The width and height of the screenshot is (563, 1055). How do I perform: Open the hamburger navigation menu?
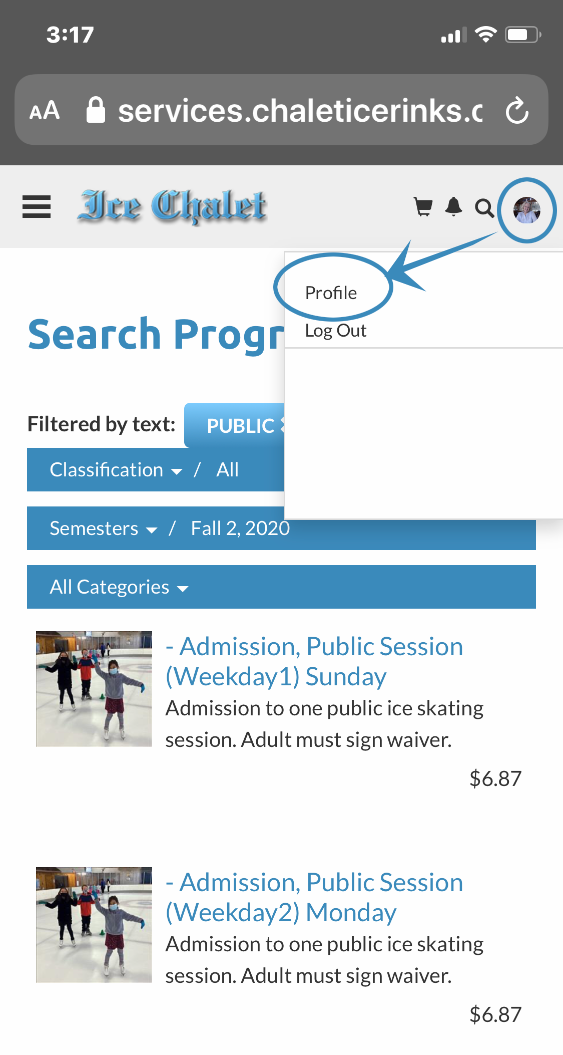pyautogui.click(x=37, y=206)
